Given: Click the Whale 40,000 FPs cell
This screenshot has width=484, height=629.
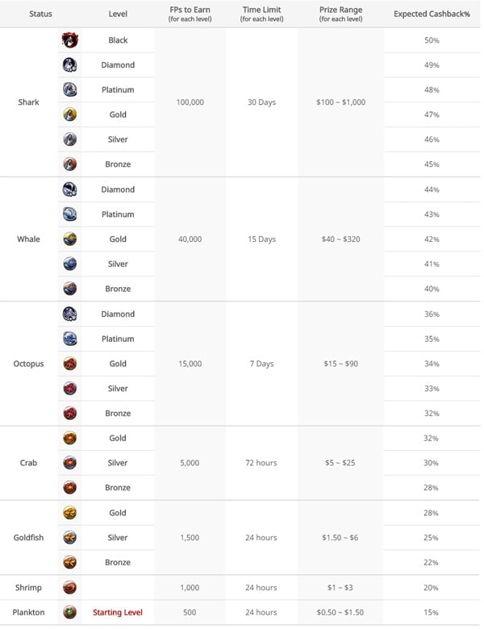Looking at the screenshot, I should pos(190,239).
